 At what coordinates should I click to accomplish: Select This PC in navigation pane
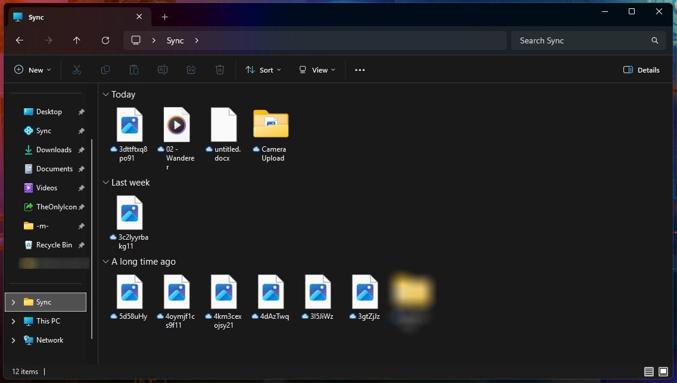coord(48,321)
